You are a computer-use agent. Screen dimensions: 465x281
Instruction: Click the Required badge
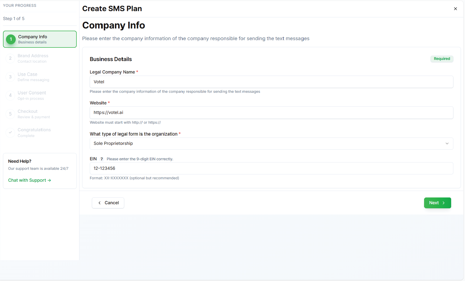pyautogui.click(x=442, y=59)
